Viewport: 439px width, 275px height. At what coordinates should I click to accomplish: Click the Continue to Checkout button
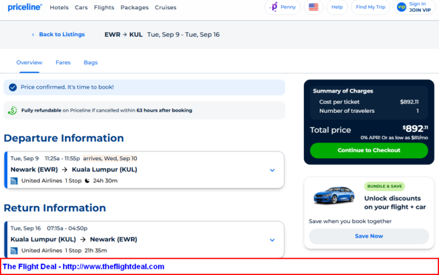tap(369, 150)
